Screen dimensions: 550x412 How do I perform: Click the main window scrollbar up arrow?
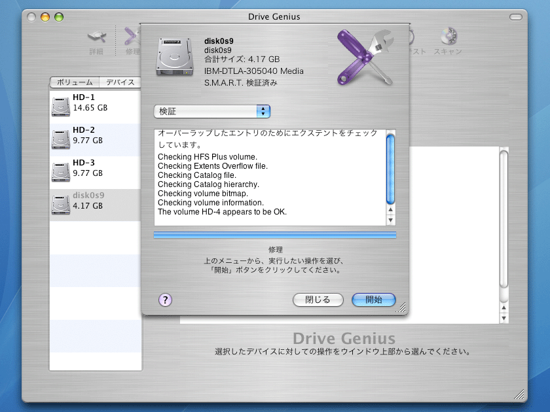pyautogui.click(x=504, y=307)
